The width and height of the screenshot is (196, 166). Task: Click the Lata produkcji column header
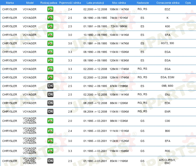[95, 3]
